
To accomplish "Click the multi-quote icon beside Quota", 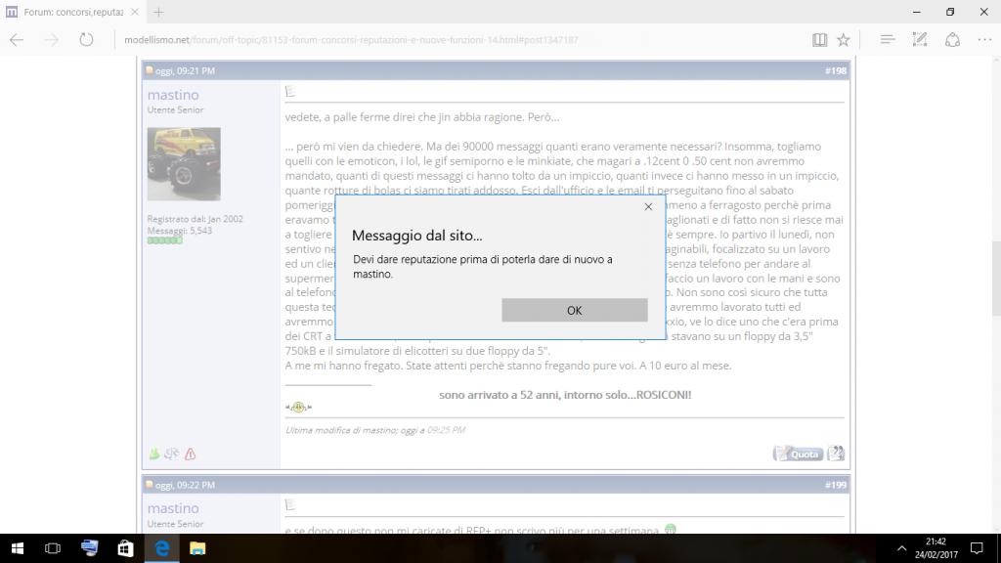I will (x=836, y=454).
